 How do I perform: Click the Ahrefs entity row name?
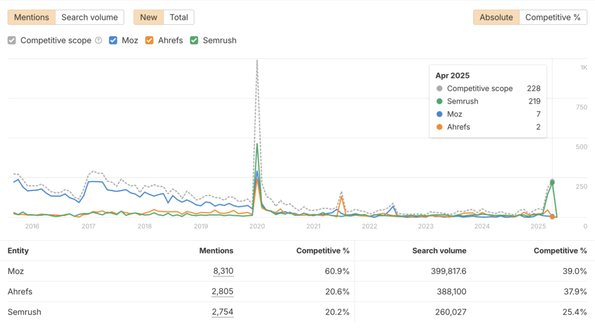(20, 291)
